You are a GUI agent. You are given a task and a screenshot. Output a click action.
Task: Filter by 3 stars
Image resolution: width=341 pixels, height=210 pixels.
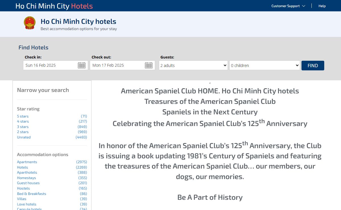[23, 127]
